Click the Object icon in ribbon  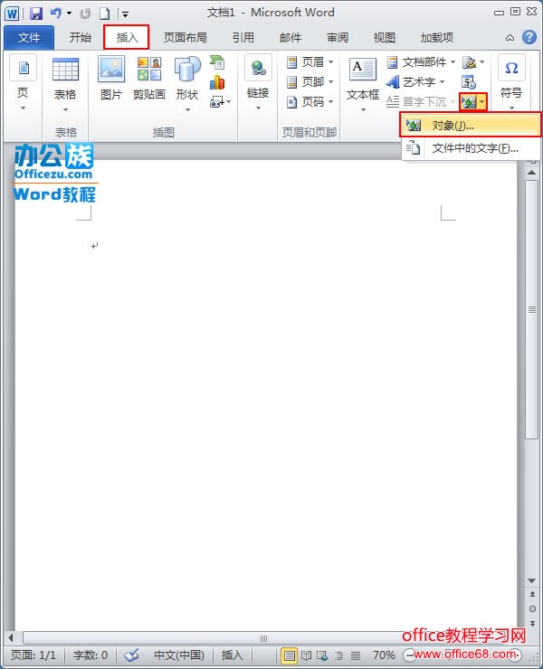point(469,102)
